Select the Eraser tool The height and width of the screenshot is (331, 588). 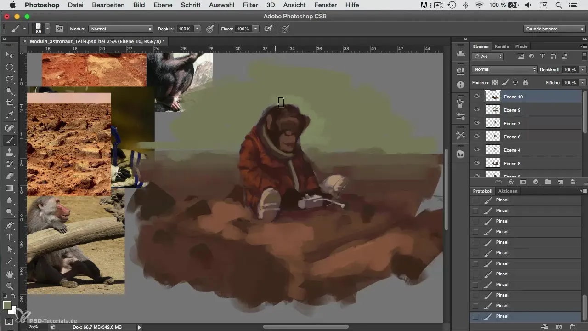point(9,176)
